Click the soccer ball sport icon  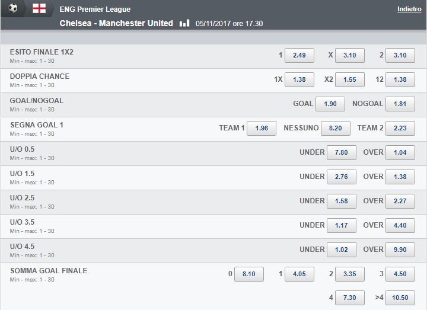tap(13, 8)
